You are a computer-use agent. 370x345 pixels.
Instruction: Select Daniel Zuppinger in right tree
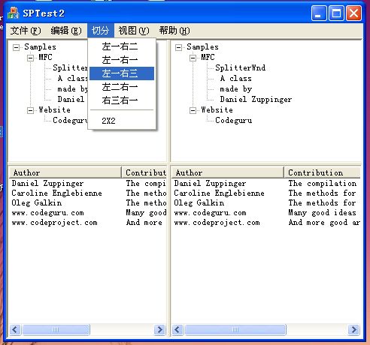point(256,100)
